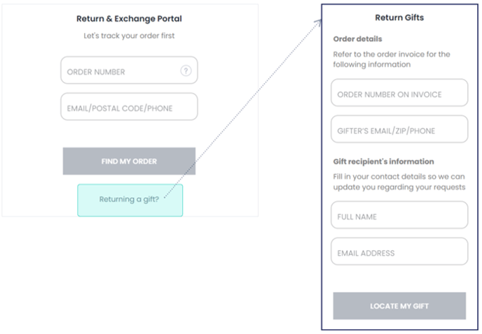Select the 'Refer to the order invoice' instruction text
The image size is (482, 334).
(x=392, y=59)
